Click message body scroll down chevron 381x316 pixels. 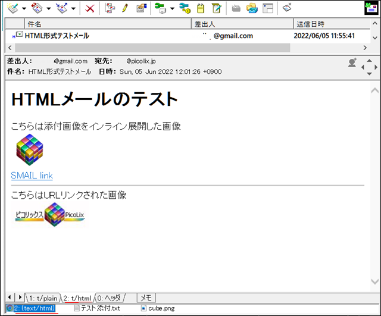(375, 281)
